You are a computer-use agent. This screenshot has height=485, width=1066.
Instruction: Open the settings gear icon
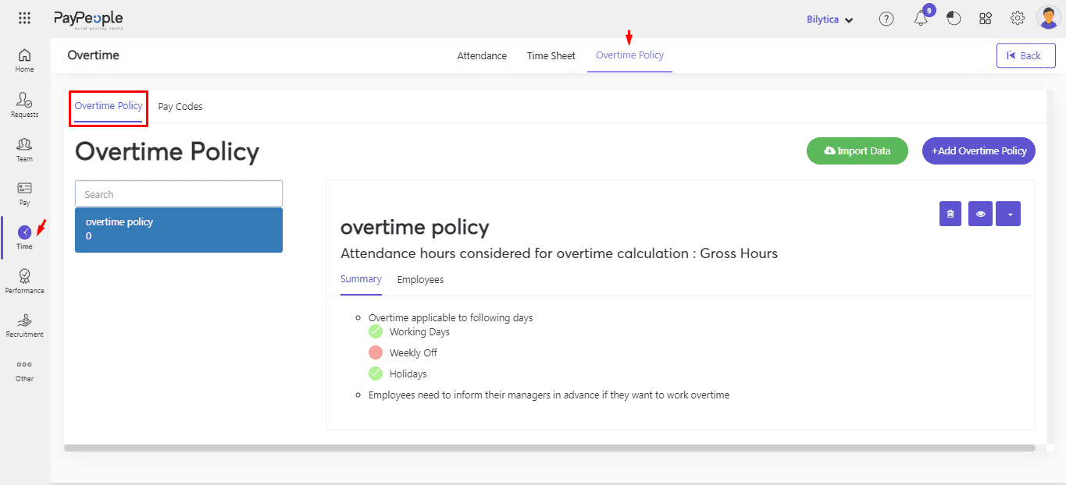click(1018, 19)
